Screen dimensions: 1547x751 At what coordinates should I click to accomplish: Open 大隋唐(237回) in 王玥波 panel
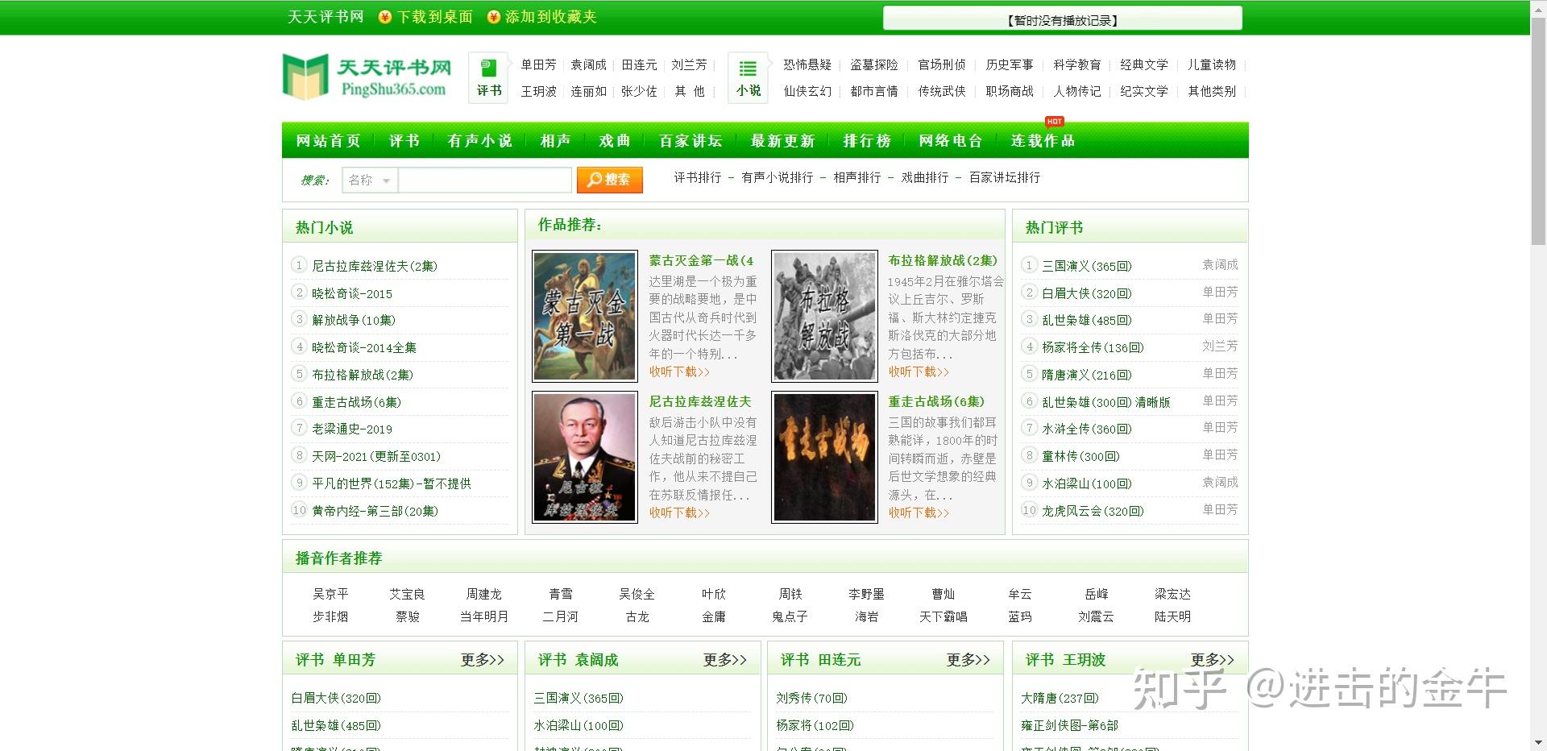click(1060, 698)
